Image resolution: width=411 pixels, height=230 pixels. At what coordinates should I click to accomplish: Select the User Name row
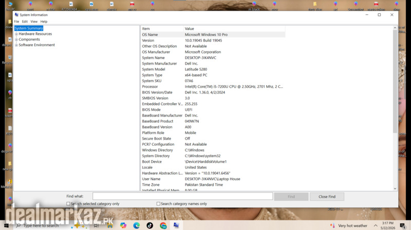(213, 179)
